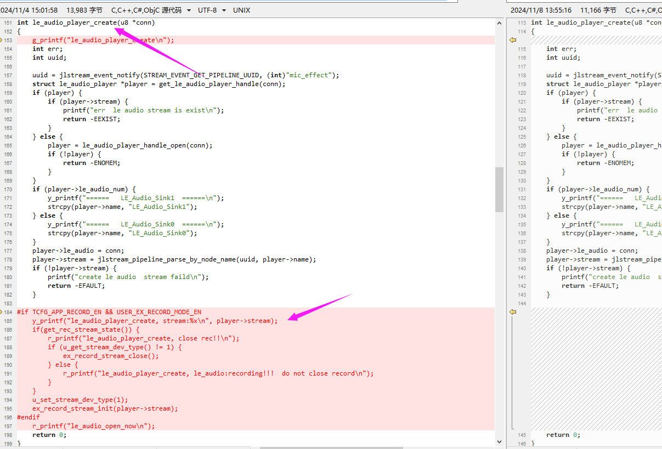
Task: Click "int uuid;" on left line 155
Action: 49,58
